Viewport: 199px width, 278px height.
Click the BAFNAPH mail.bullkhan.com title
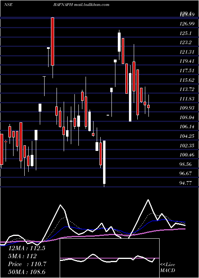click(x=81, y=5)
